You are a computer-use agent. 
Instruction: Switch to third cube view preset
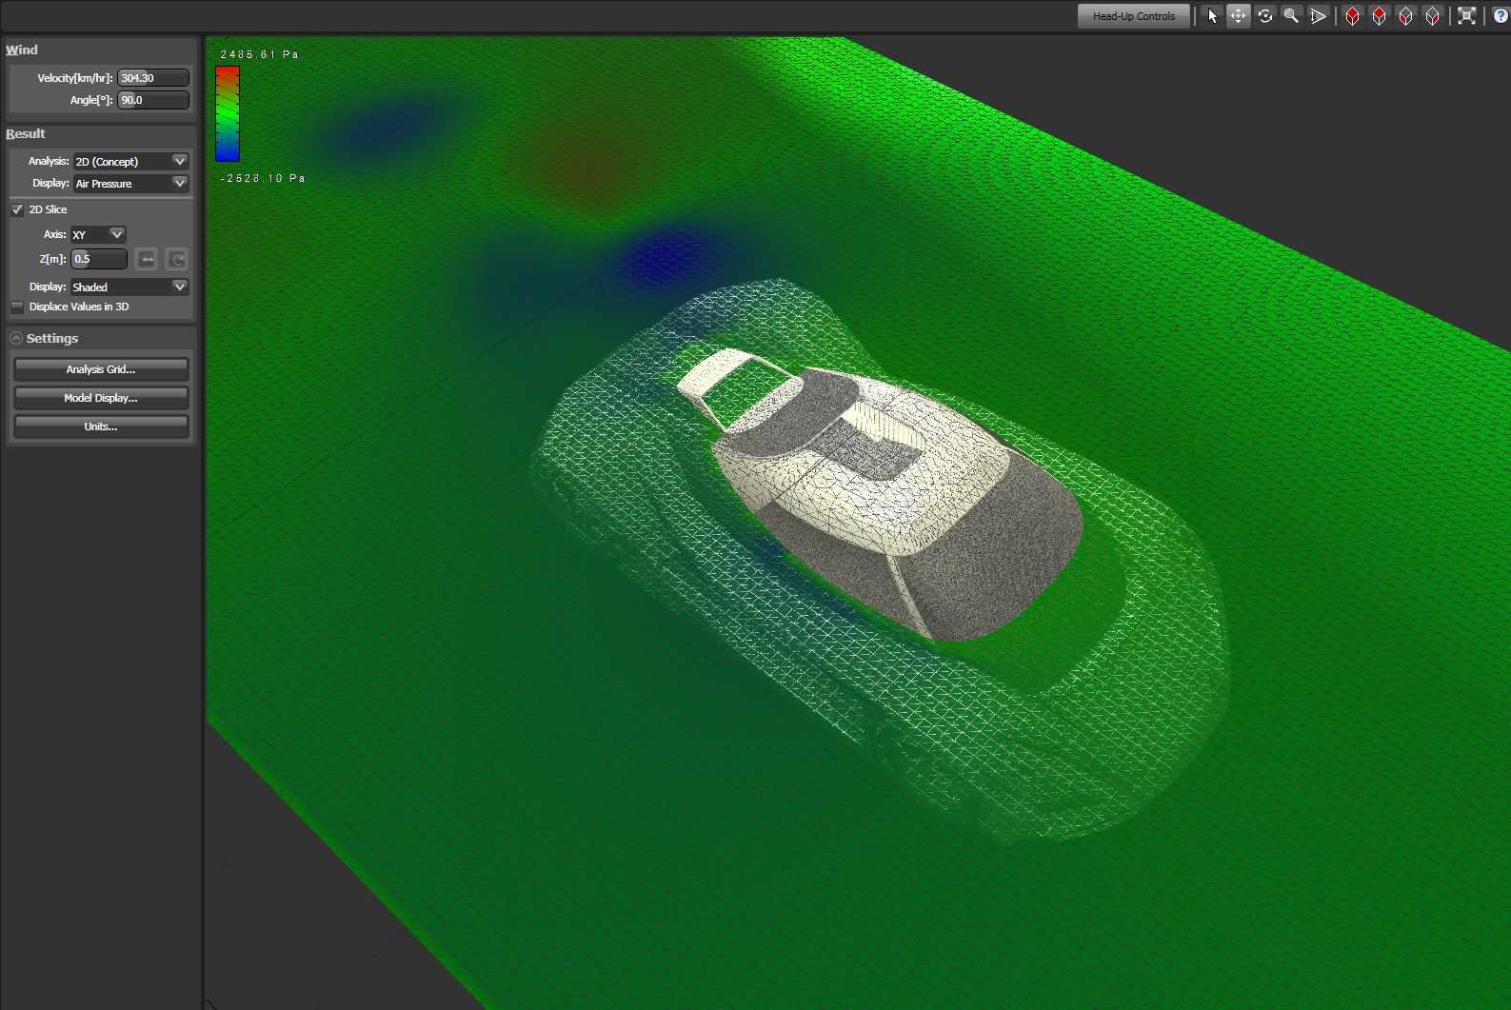pos(1405,16)
